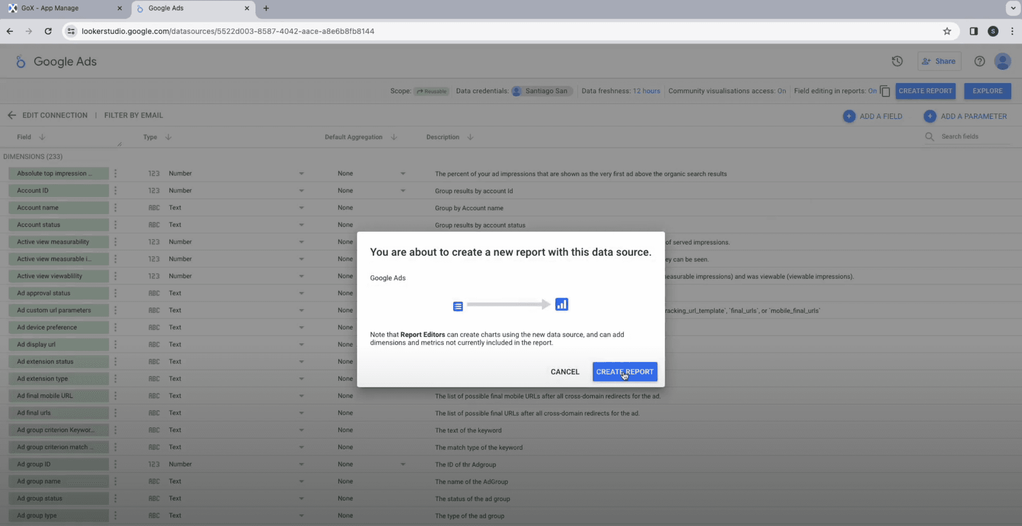Focus the Search fields input
Screen dimensions: 1022x526
click(975, 137)
